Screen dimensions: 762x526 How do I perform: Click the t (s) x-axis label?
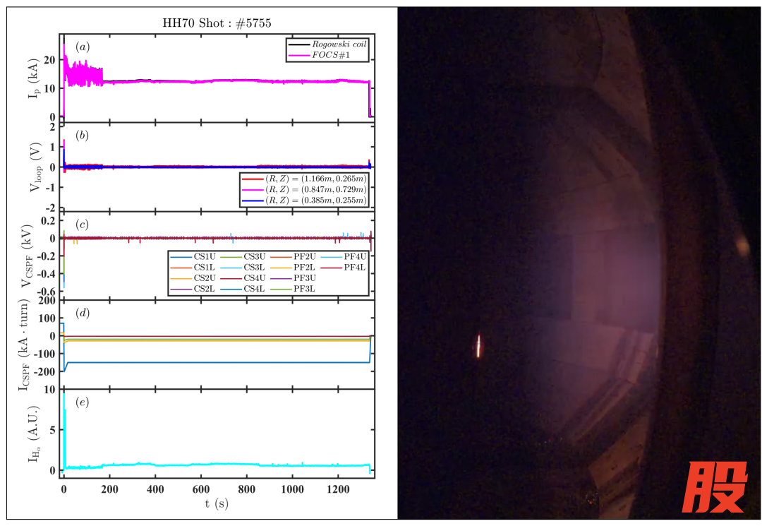(x=217, y=504)
